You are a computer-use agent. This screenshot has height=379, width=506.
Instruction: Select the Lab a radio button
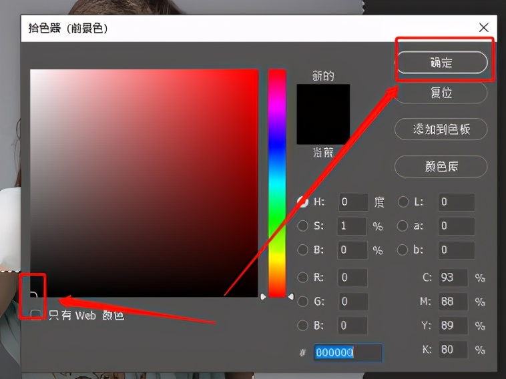pyautogui.click(x=403, y=226)
